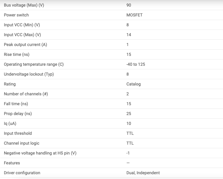Click the Bus voltage value 90
The height and width of the screenshot is (179, 223).
pyautogui.click(x=129, y=5)
